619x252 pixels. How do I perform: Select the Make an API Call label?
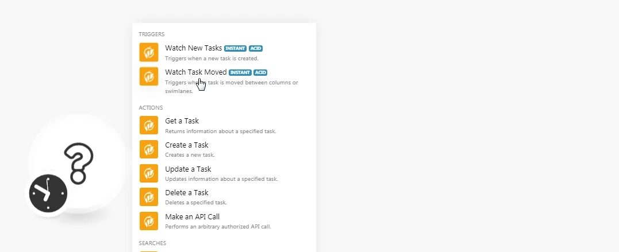[x=193, y=217]
